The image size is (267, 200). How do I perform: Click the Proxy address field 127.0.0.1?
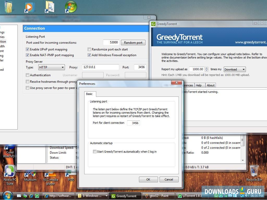point(100,67)
